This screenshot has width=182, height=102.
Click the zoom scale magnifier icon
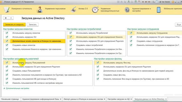[154, 2]
